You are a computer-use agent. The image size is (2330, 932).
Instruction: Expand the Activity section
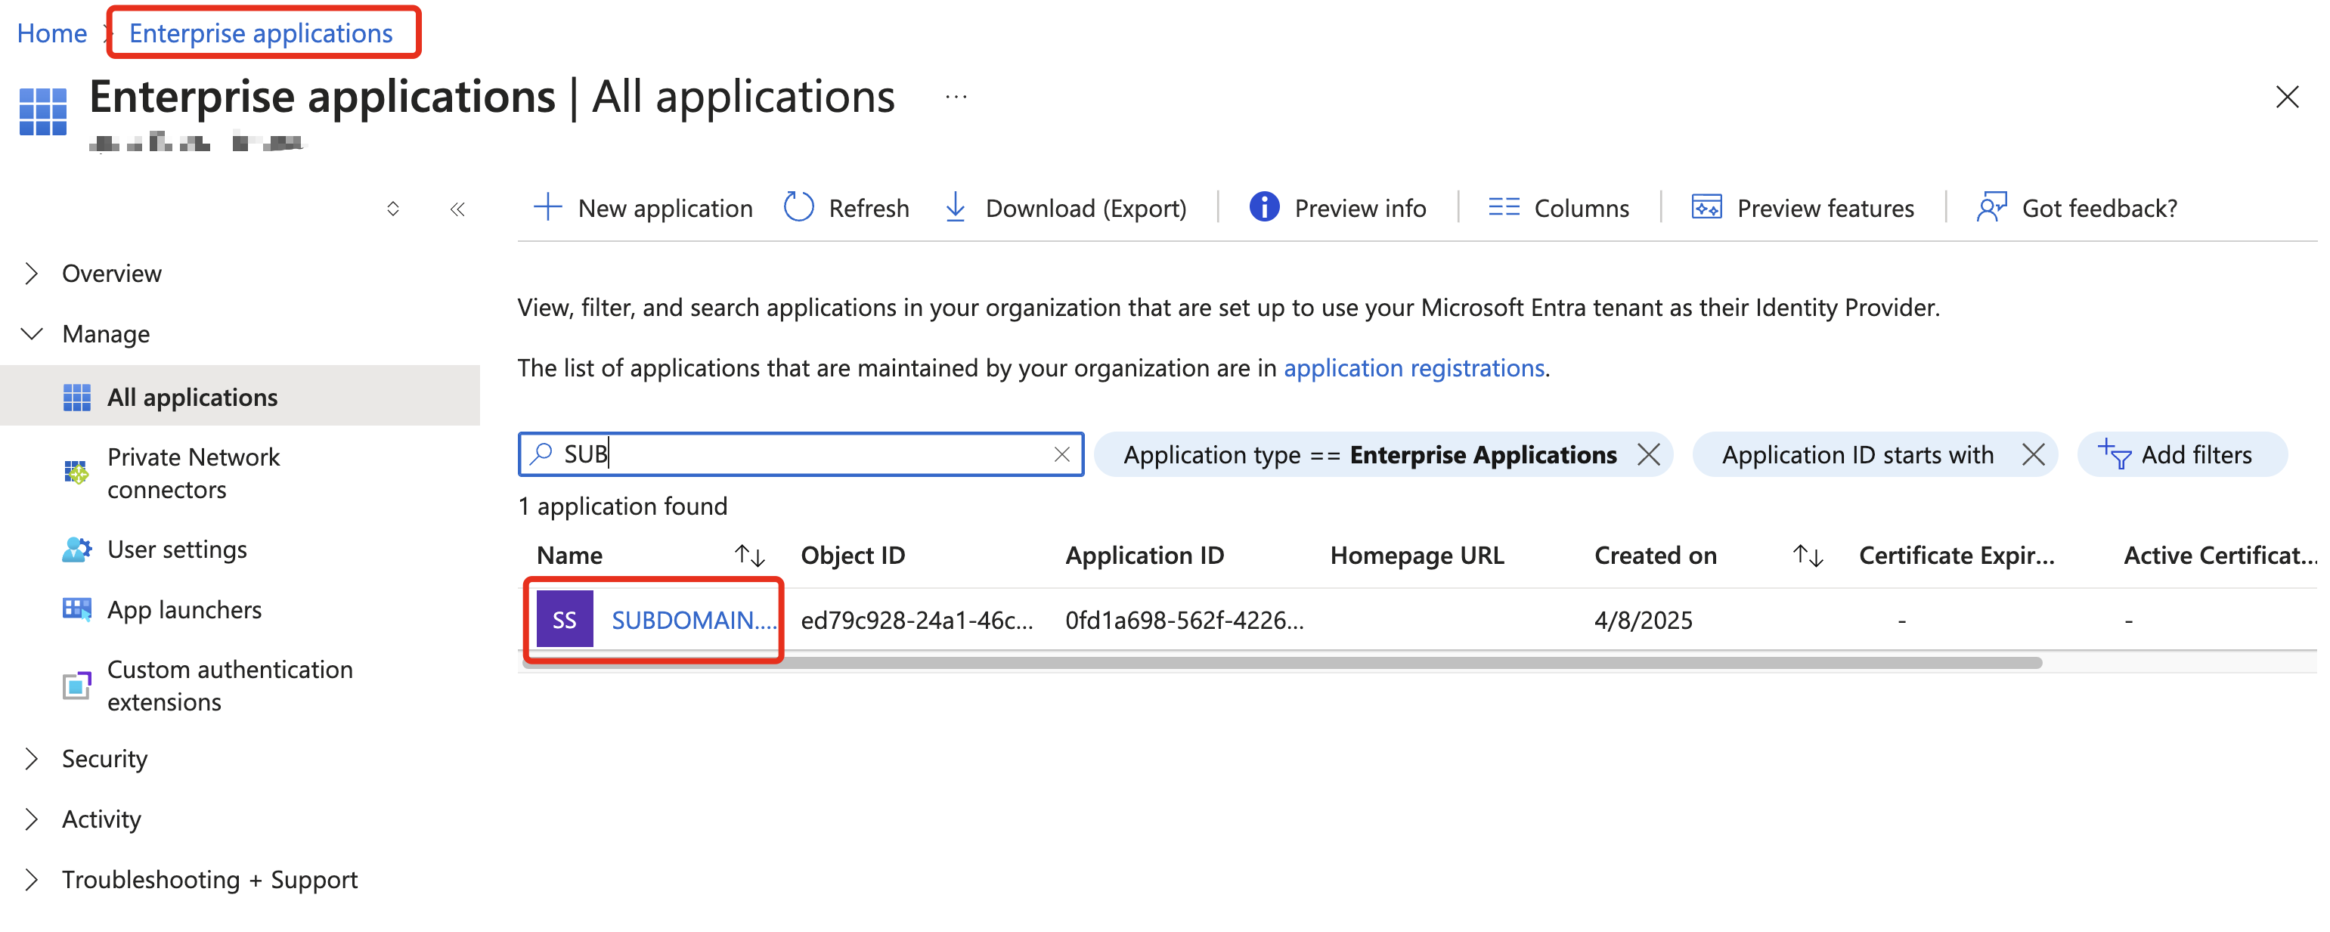click(101, 818)
